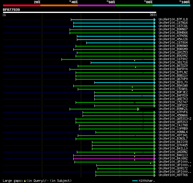Screen dimensions: 193x183
Task: Click the cyan alignment bar of UniRef100_O81716
Action: pyautogui.click(x=123, y=63)
